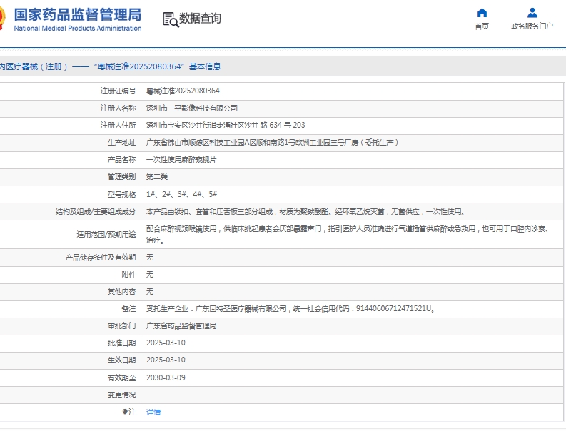Screen dimensions: 566x431
Task: Click the 备注 entrusted manufacturer text
Action: tap(290, 309)
